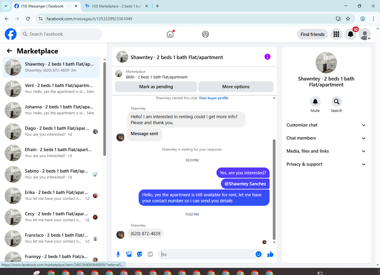380x275 pixels.
Task: Open the notifications bell with badge 10
Action: (351, 34)
